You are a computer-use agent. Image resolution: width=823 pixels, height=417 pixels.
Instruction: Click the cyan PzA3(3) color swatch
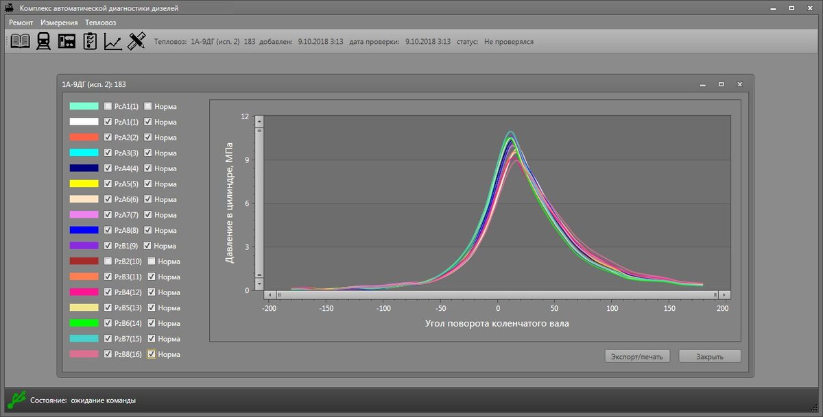(x=84, y=152)
